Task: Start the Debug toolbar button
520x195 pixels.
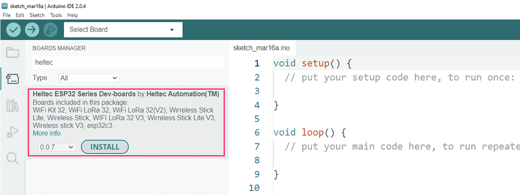Action: 50,29
